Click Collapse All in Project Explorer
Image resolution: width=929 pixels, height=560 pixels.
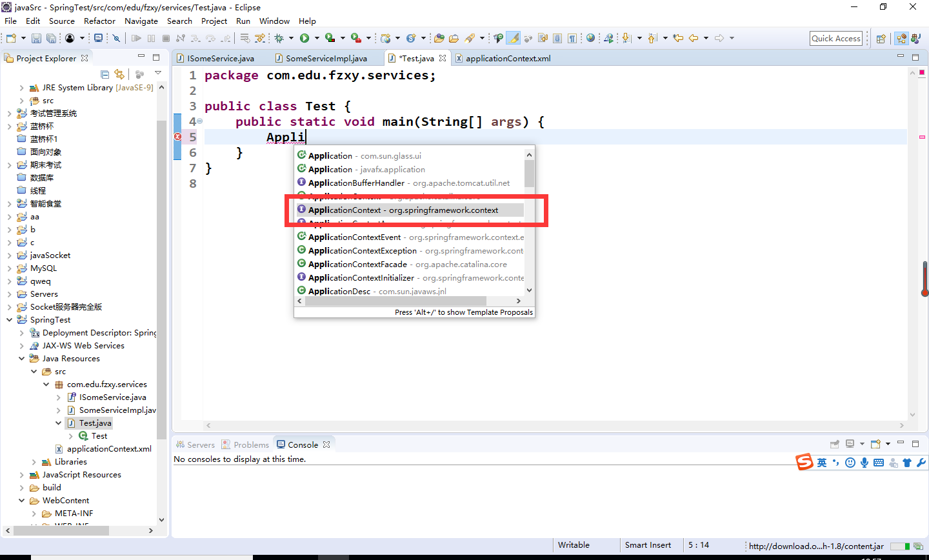pyautogui.click(x=105, y=75)
